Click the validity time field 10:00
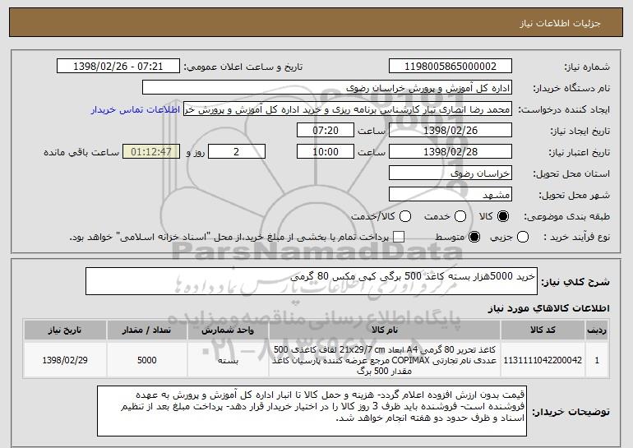 point(326,152)
